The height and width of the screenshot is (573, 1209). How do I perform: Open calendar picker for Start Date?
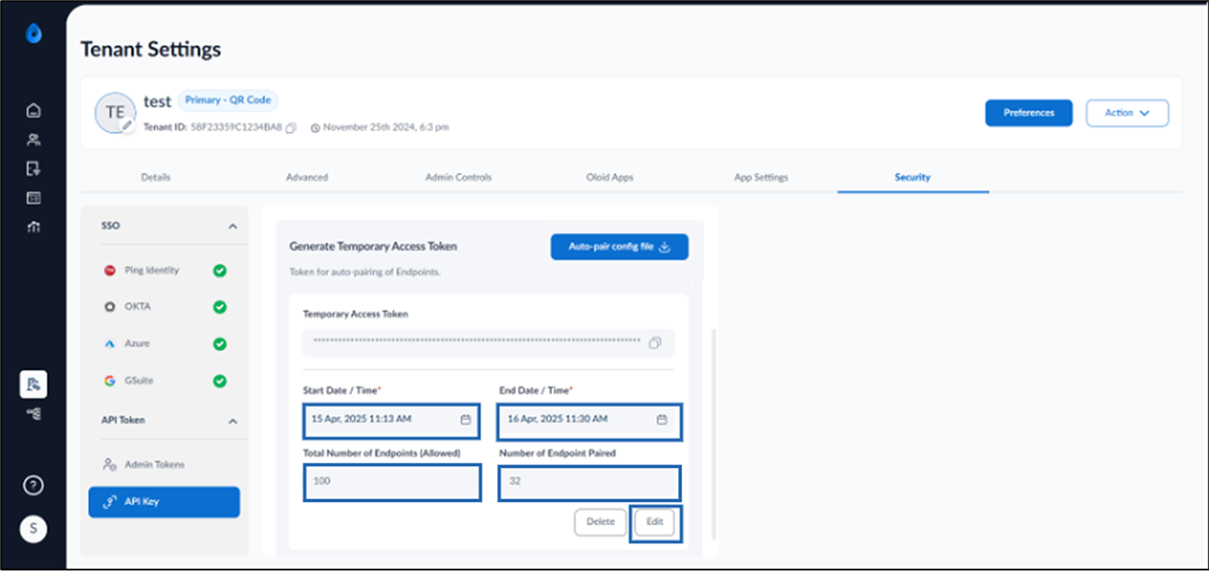pos(466,419)
